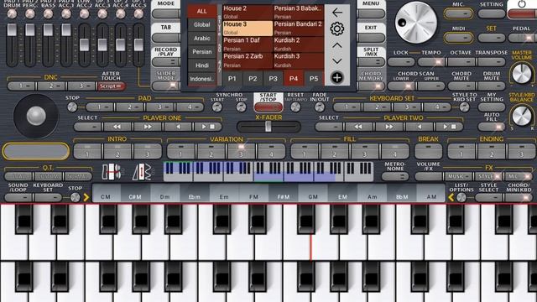
Task: Toggle the Chord Memory button
Action: pyautogui.click(x=371, y=86)
